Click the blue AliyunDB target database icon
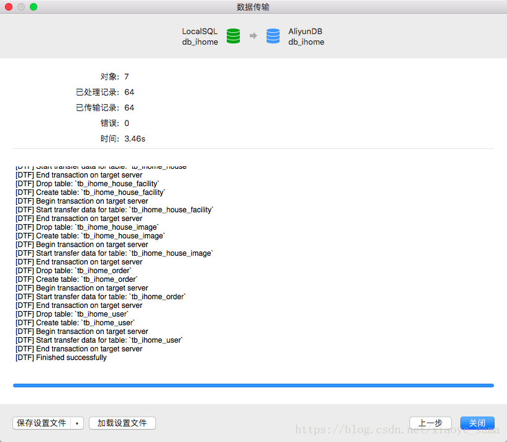This screenshot has width=507, height=442. (273, 36)
